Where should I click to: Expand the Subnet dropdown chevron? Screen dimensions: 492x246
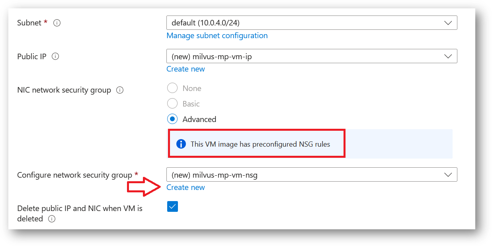coord(448,23)
